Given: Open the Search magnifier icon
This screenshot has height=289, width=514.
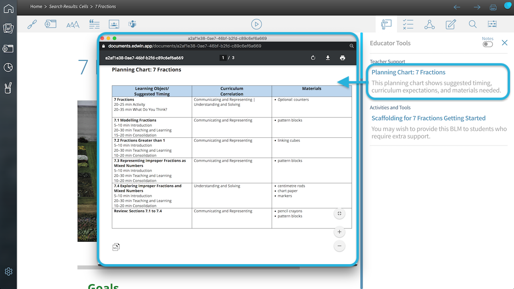Looking at the screenshot, I should pyautogui.click(x=473, y=24).
